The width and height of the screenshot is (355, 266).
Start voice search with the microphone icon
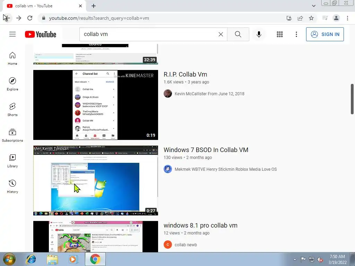(259, 34)
